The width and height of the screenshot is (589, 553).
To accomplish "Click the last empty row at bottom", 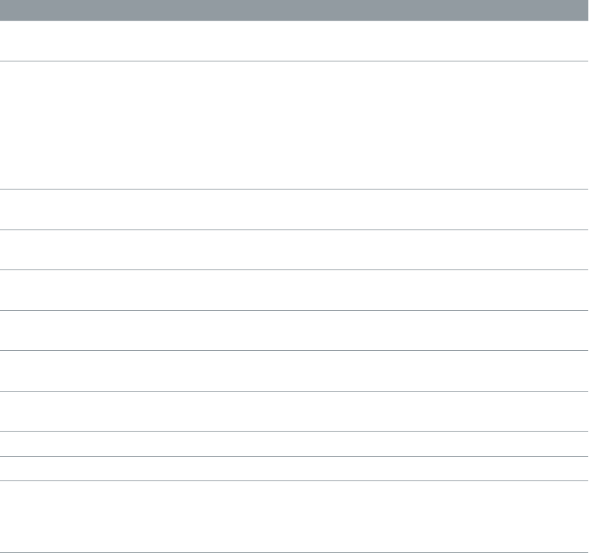I will point(294,517).
